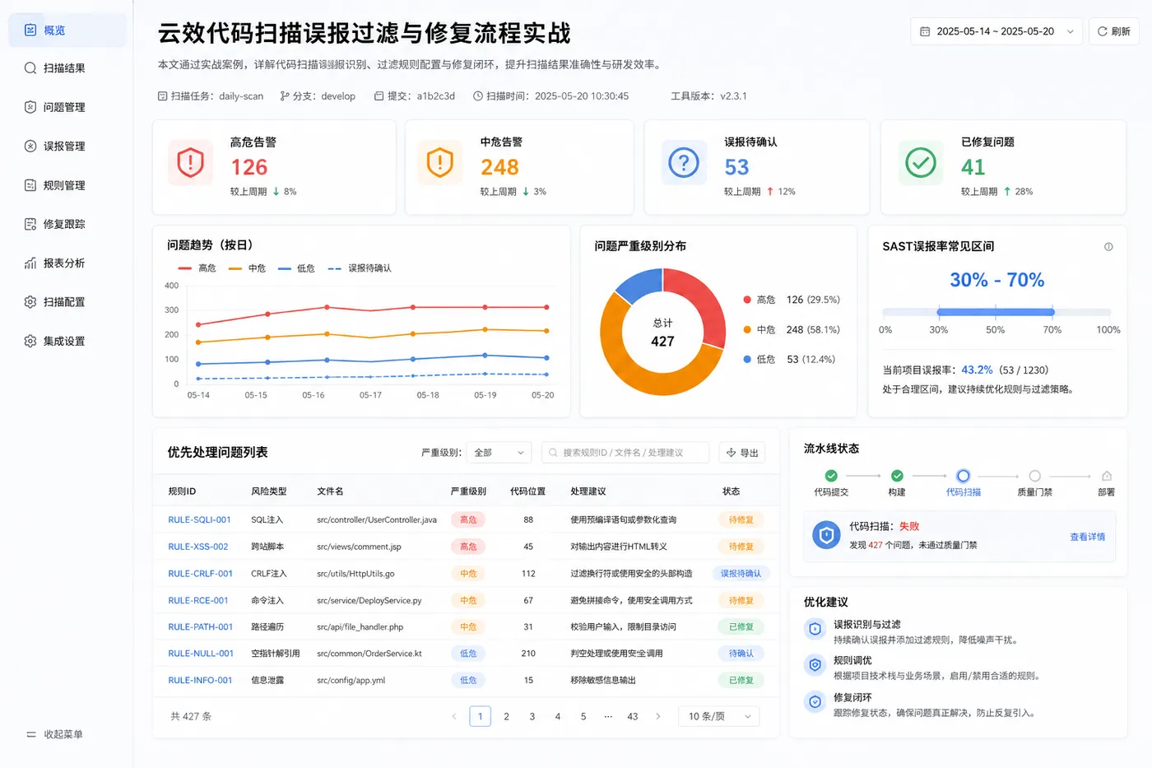Click the 误报识别与过滤 suggestion icon

(815, 630)
